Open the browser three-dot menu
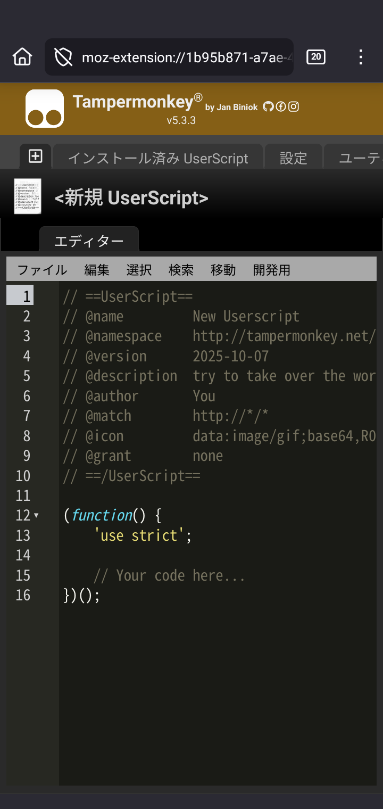The width and height of the screenshot is (383, 809). [361, 57]
